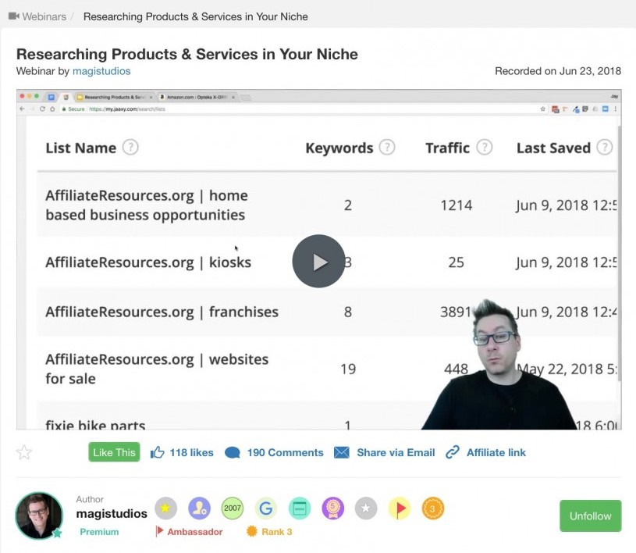
Task: Click the orange number 3 badge
Action: pyautogui.click(x=433, y=508)
